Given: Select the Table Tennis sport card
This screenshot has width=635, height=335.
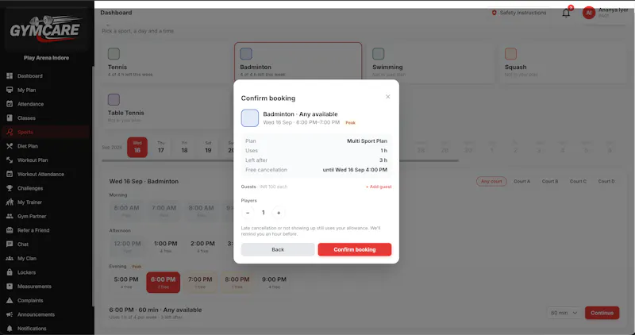Looking at the screenshot, I should point(166,109).
